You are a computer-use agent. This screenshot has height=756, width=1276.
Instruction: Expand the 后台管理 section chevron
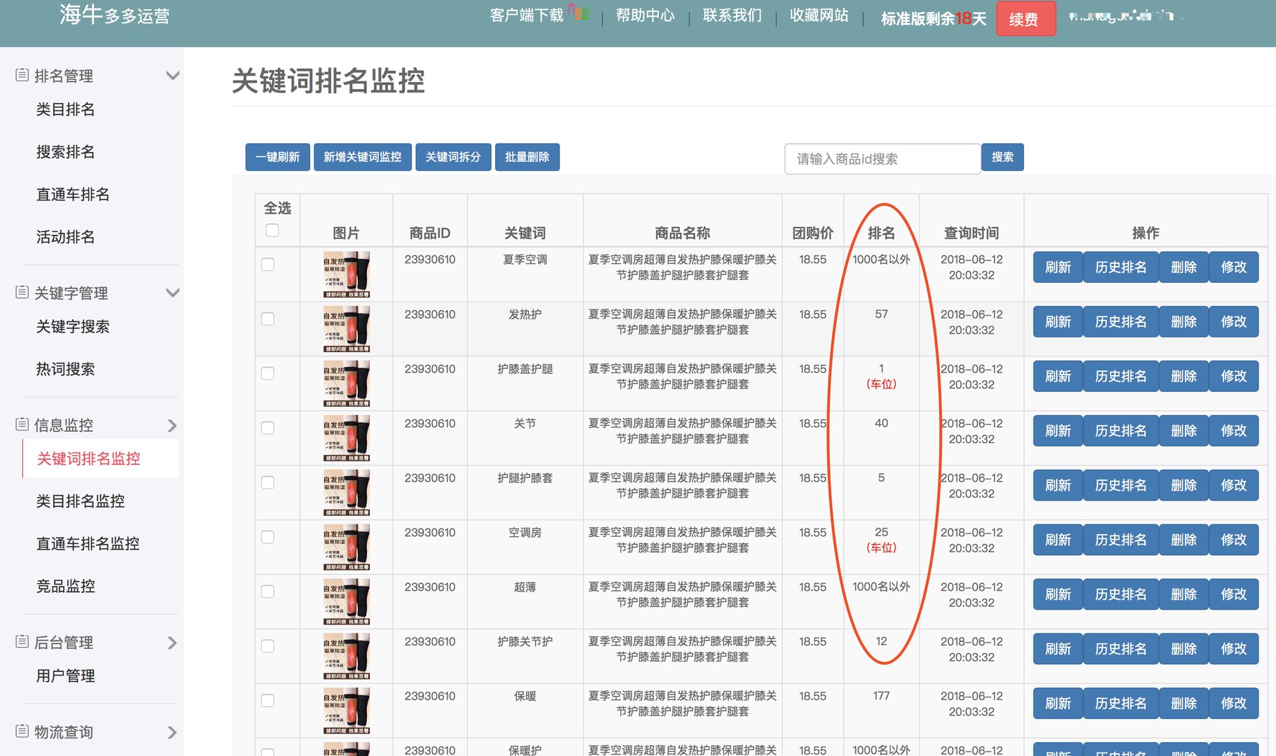click(172, 643)
